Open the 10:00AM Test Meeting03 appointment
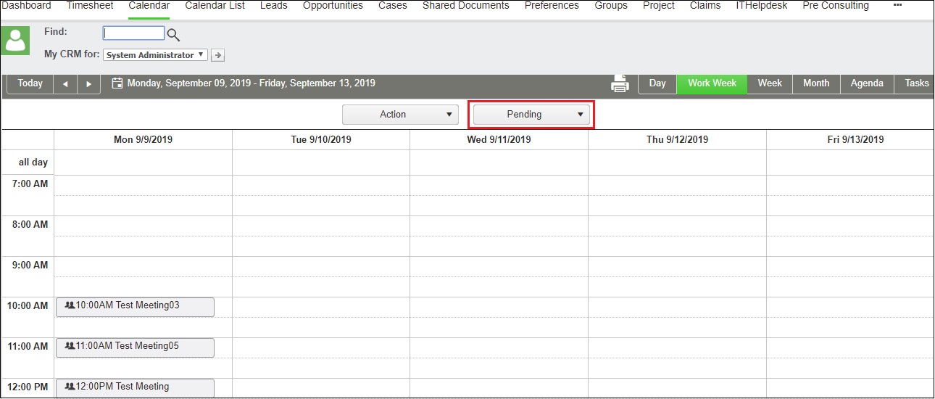This screenshot has height=399, width=935. [135, 306]
